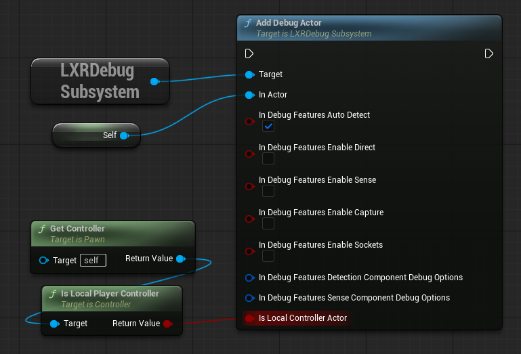Click the In Debug Features Enable Sense pin

pyautogui.click(x=250, y=187)
